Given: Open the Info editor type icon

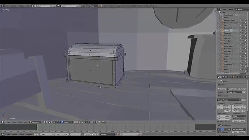Looking at the screenshot, I should tap(3, 6).
